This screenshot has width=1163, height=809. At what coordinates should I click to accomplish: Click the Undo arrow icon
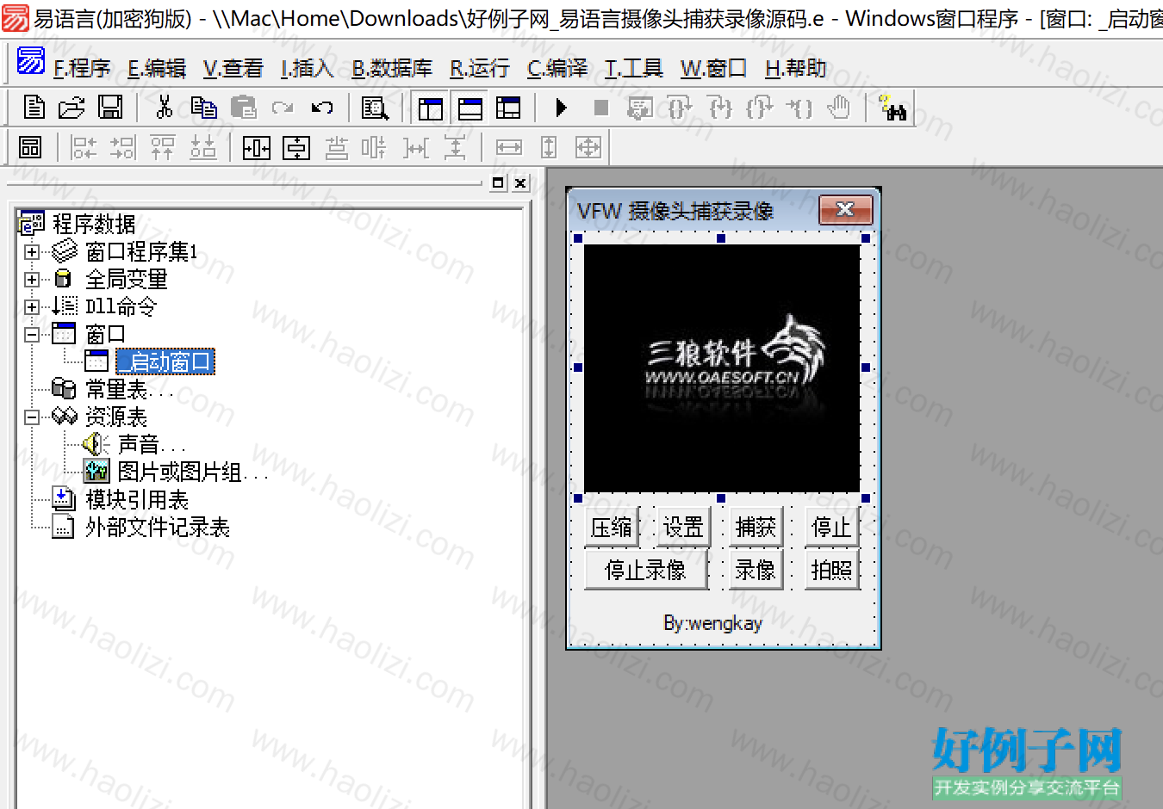322,108
